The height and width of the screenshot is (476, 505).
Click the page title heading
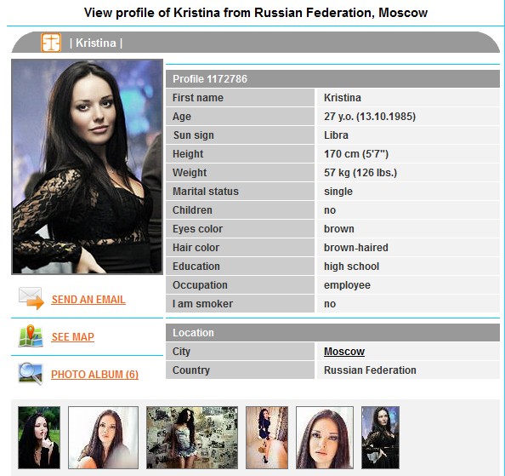pos(256,13)
